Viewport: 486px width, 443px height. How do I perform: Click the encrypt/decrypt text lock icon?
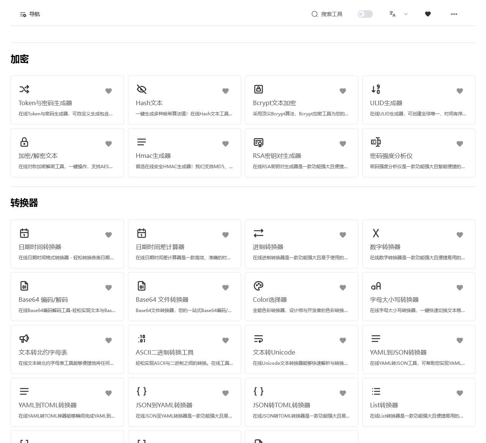24,142
